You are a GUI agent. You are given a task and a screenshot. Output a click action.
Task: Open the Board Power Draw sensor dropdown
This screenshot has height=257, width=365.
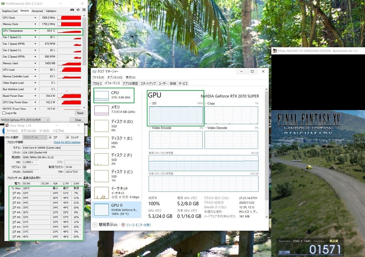35,96
